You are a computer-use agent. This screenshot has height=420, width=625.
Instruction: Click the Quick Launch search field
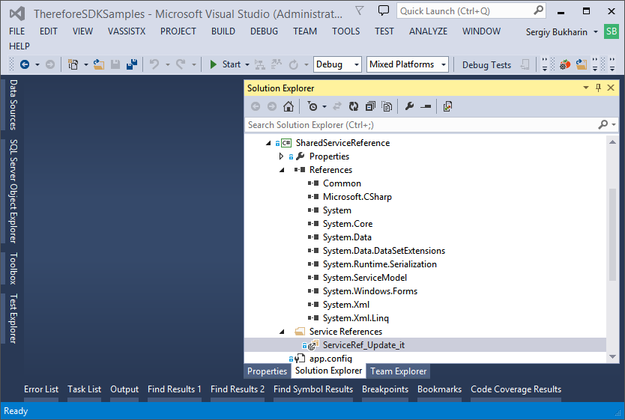pos(471,10)
